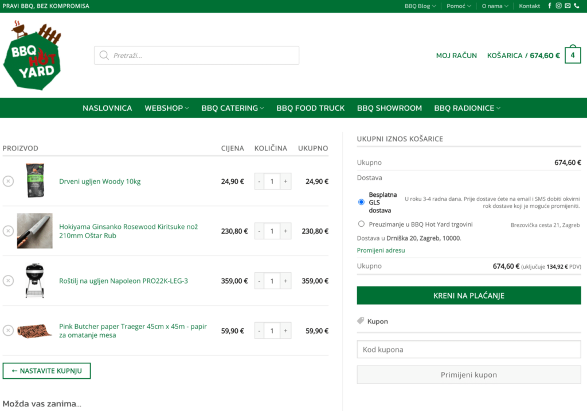The height and width of the screenshot is (411, 587).
Task: Expand the O nama dropdown menu
Action: (495, 6)
